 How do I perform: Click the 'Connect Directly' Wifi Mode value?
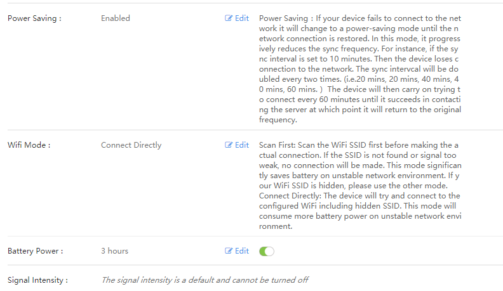click(131, 145)
